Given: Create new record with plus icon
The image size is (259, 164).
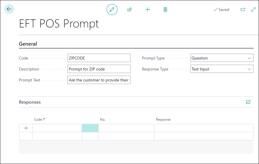Looking at the screenshot, I should click(148, 10).
